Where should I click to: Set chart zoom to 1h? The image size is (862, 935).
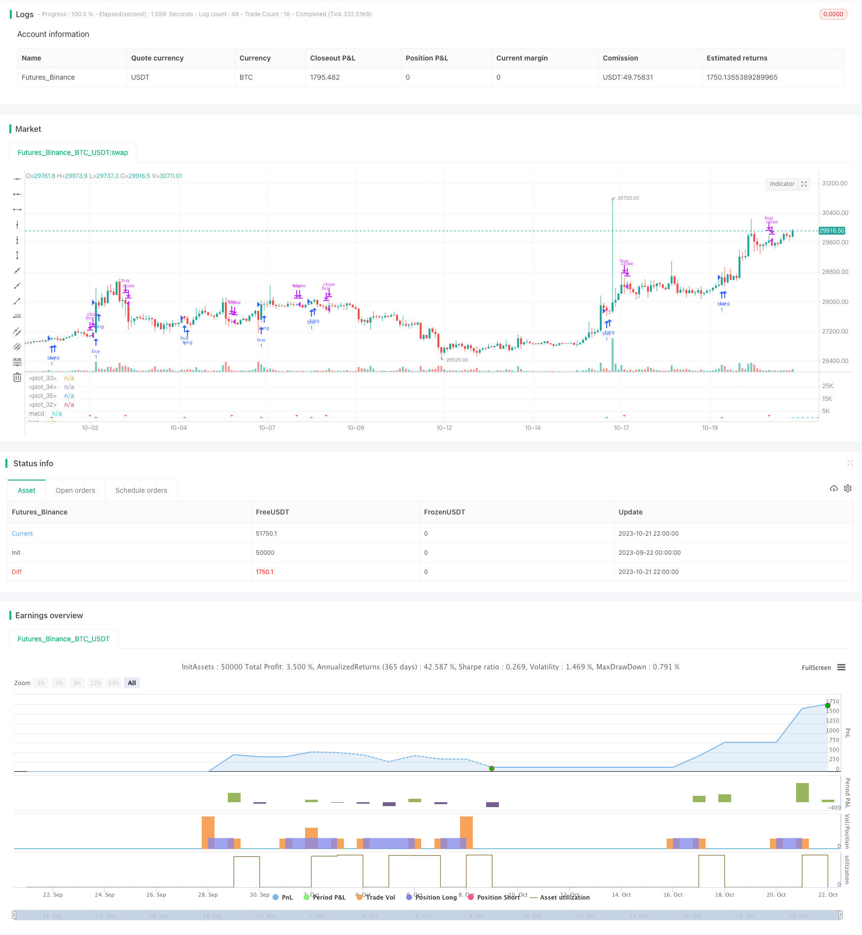41,683
